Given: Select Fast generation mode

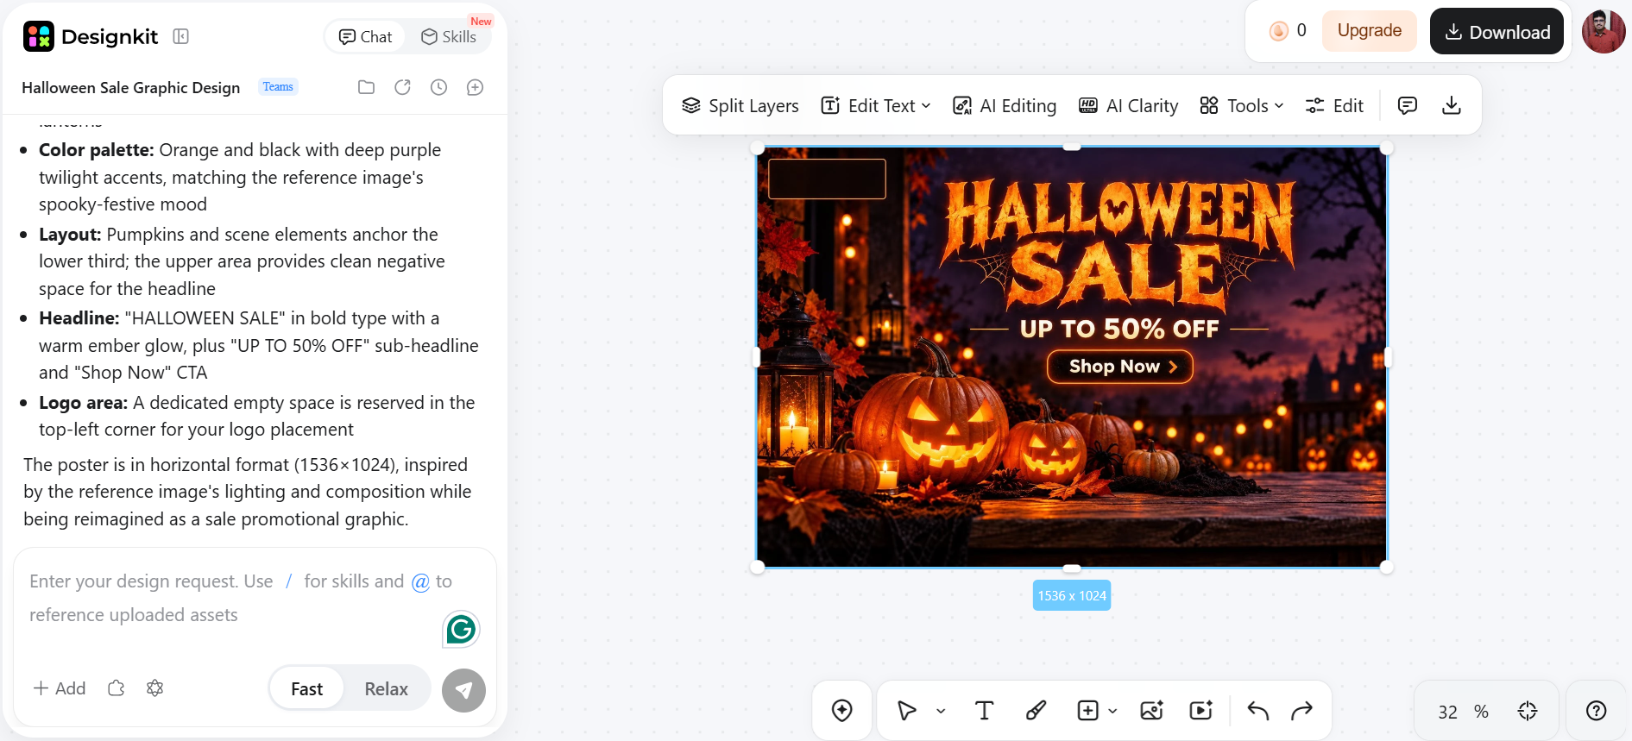Looking at the screenshot, I should click(x=306, y=688).
